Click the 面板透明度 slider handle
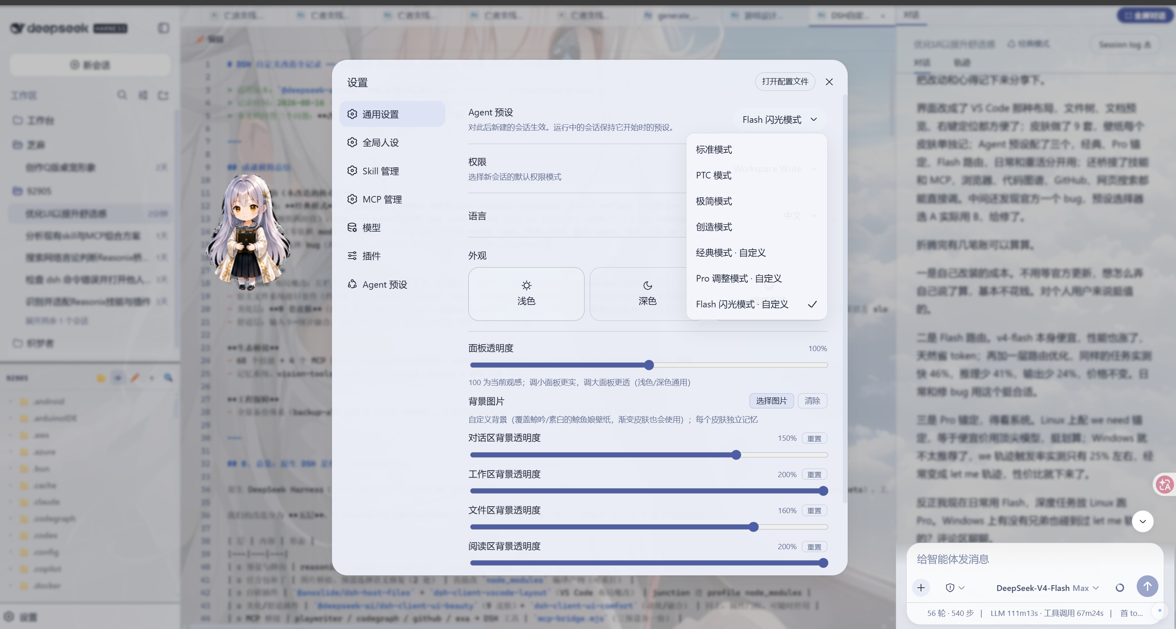This screenshot has height=629, width=1176. coord(649,365)
